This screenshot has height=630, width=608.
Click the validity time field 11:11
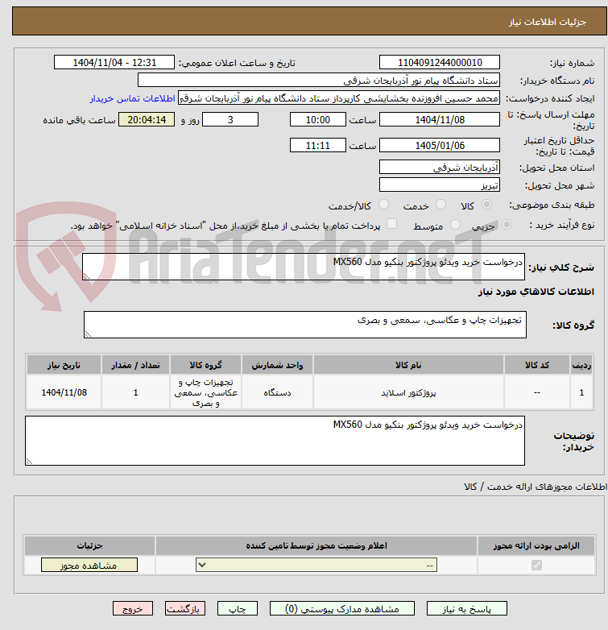tap(317, 146)
